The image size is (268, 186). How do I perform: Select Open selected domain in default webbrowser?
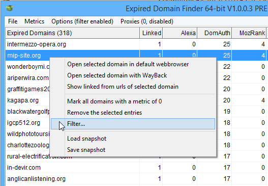[x=133, y=64]
